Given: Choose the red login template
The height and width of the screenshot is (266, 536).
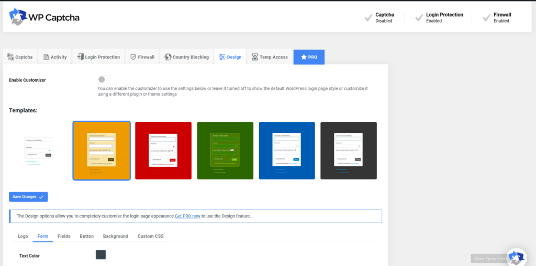Looking at the screenshot, I should point(163,151).
